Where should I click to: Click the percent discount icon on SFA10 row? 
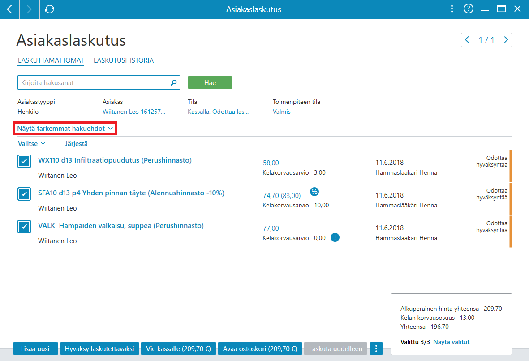[314, 192]
